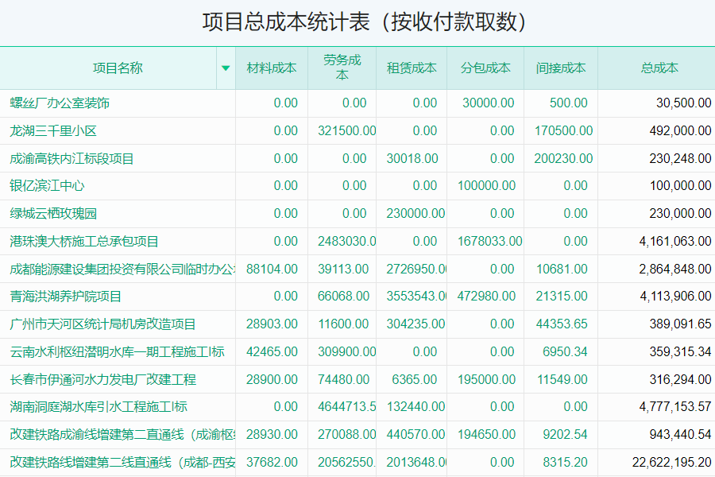Select the 租赁成本 column header
The image size is (715, 477).
(412, 68)
